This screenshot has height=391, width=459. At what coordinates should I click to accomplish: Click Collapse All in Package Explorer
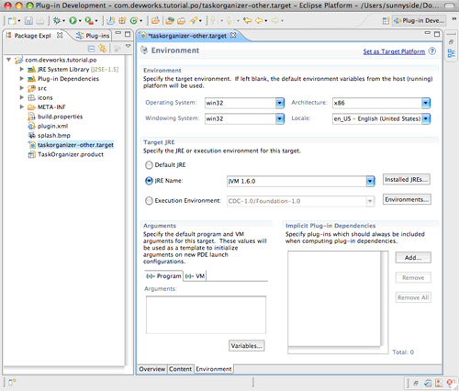[91, 49]
